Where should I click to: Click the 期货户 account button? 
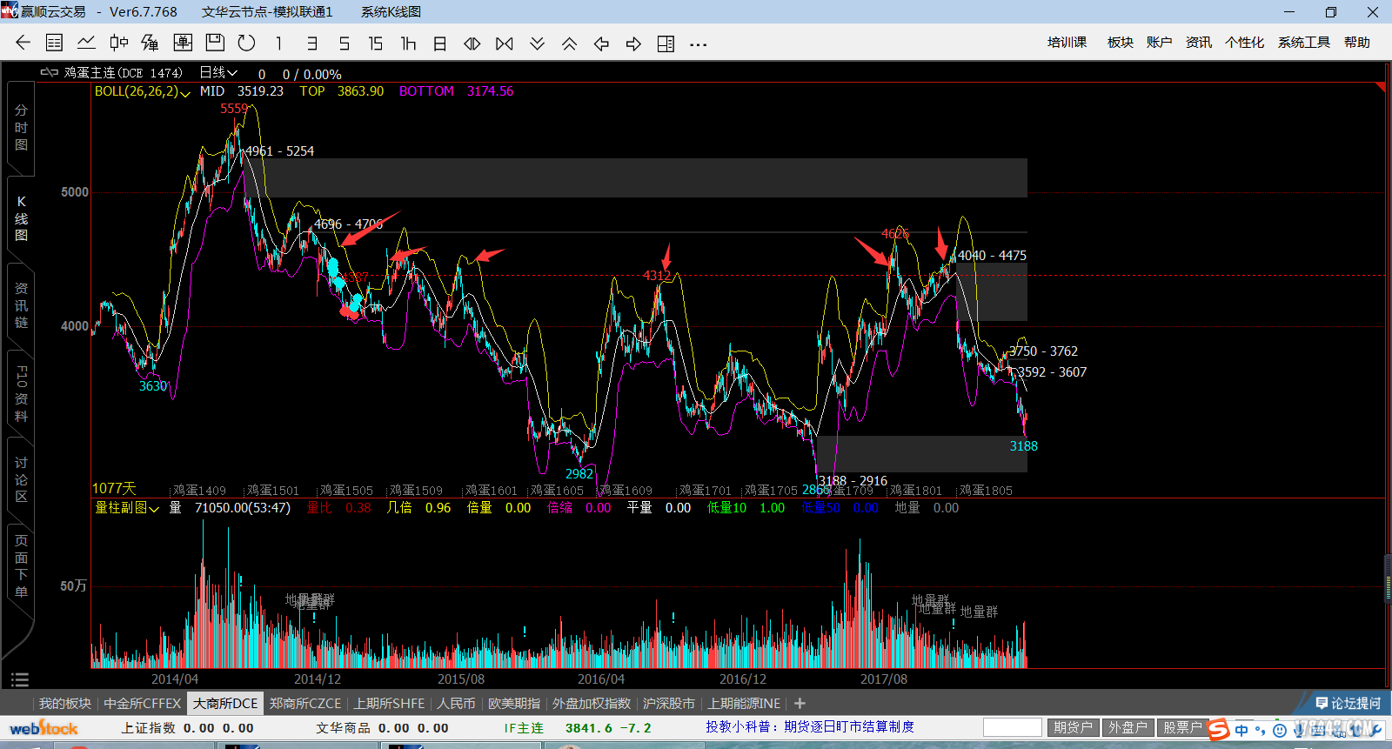click(1073, 727)
